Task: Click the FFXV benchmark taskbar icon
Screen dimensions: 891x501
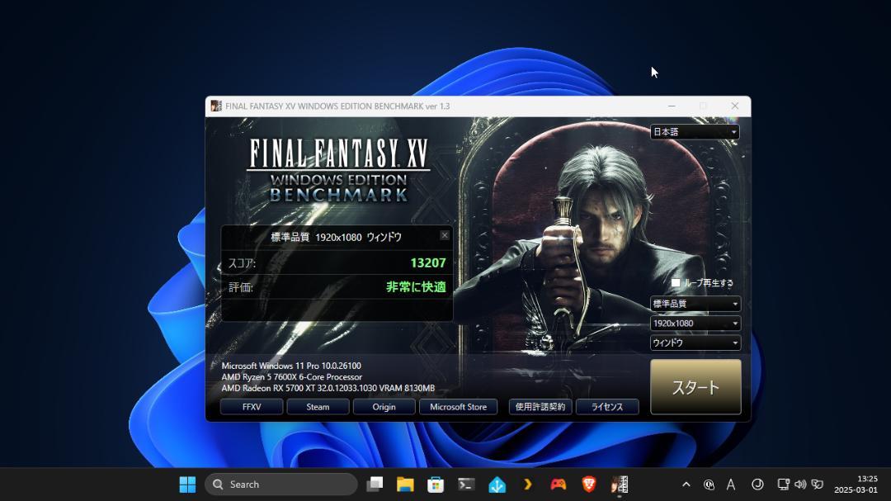Action: 620,484
